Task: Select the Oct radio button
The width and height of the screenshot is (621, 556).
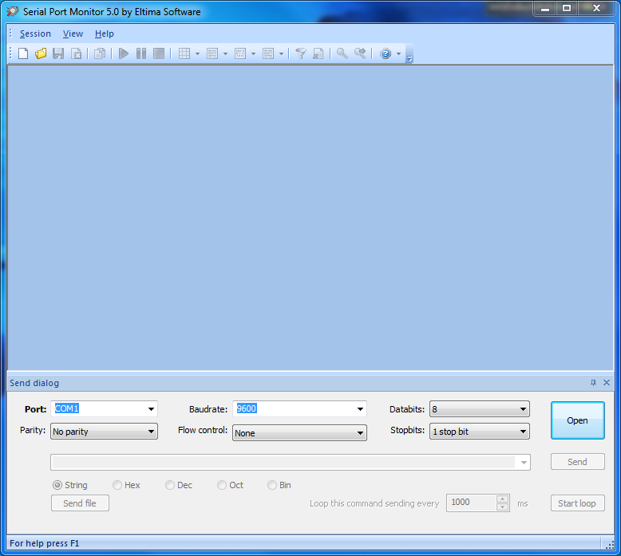Action: 222,485
